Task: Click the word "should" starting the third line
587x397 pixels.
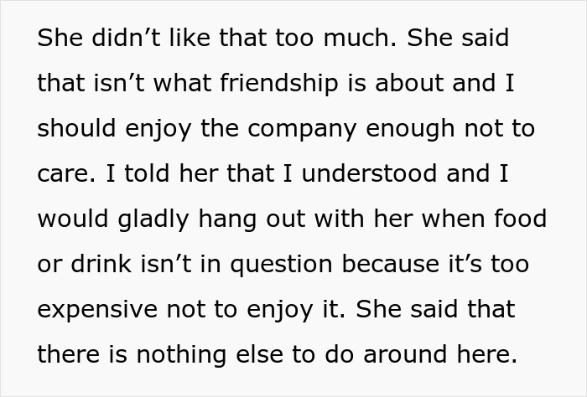Action: (x=71, y=130)
